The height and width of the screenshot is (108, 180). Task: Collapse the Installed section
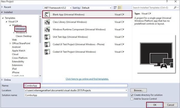click(2, 12)
